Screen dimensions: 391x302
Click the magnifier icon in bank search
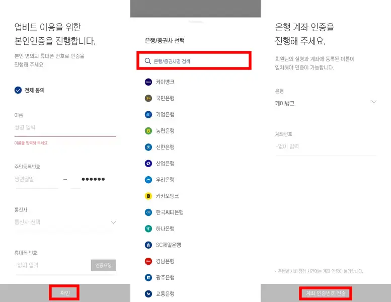(x=147, y=61)
